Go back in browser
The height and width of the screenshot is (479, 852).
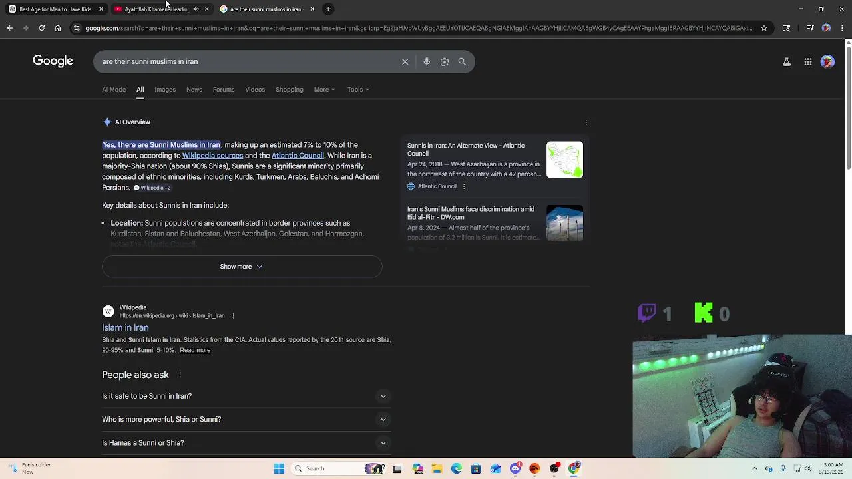pos(9,28)
